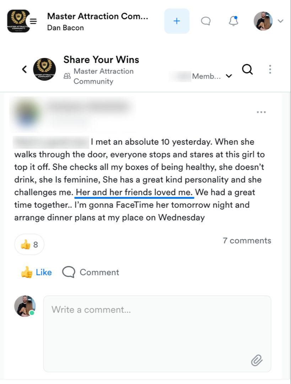291x384 pixels.
Task: View the 7 comments link
Action: click(x=247, y=241)
